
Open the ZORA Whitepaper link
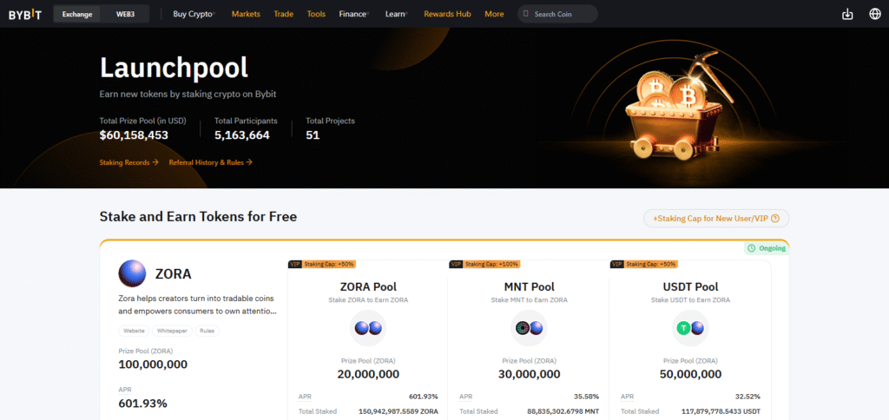point(173,331)
